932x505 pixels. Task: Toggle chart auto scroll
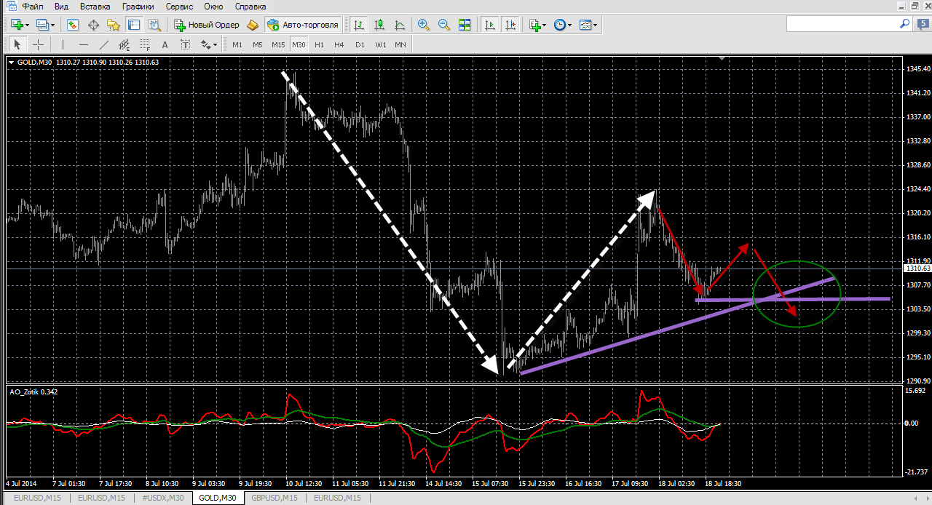click(490, 25)
